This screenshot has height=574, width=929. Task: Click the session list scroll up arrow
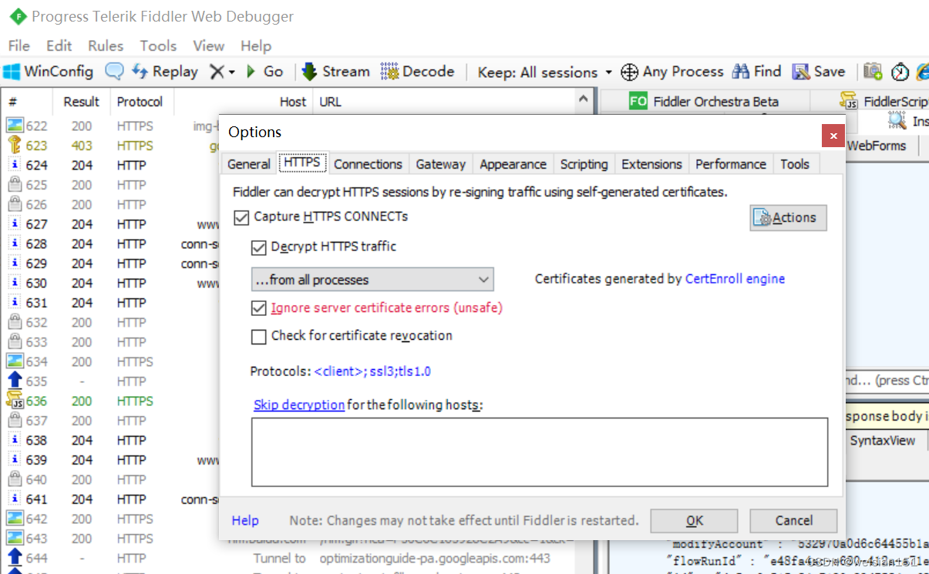[x=584, y=99]
